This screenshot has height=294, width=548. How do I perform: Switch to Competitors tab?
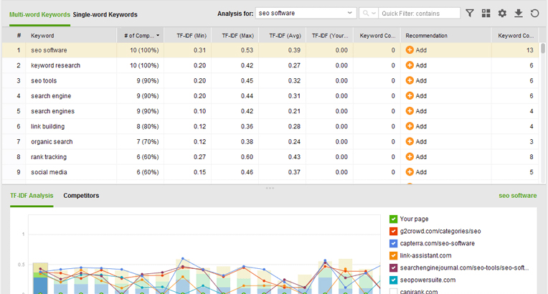coord(81,195)
